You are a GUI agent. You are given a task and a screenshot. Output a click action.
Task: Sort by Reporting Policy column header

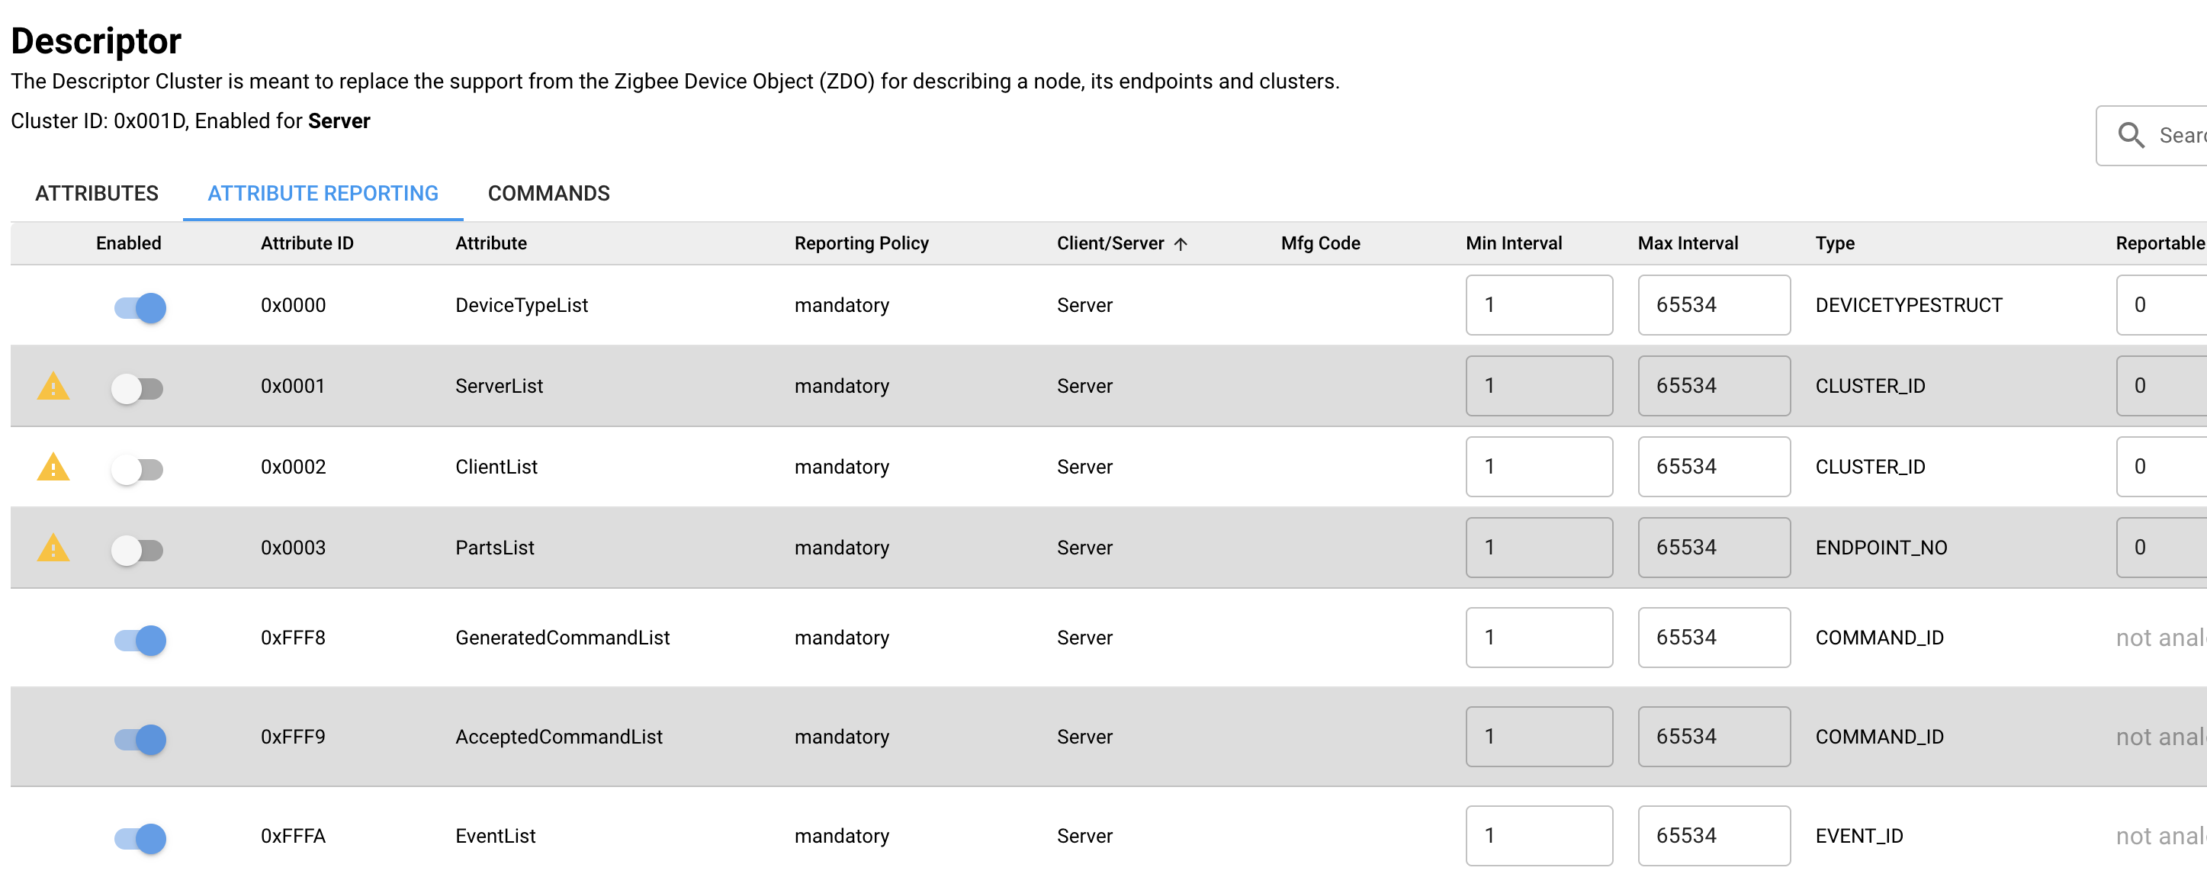tap(861, 243)
